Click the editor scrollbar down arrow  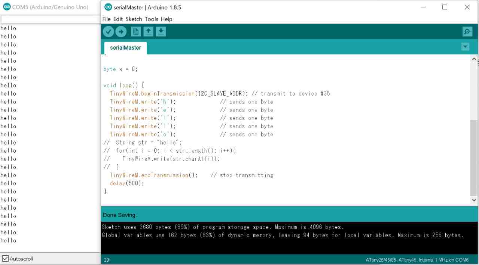(474, 200)
